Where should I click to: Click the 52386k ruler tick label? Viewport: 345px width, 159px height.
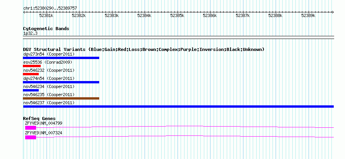click(x=210, y=15)
